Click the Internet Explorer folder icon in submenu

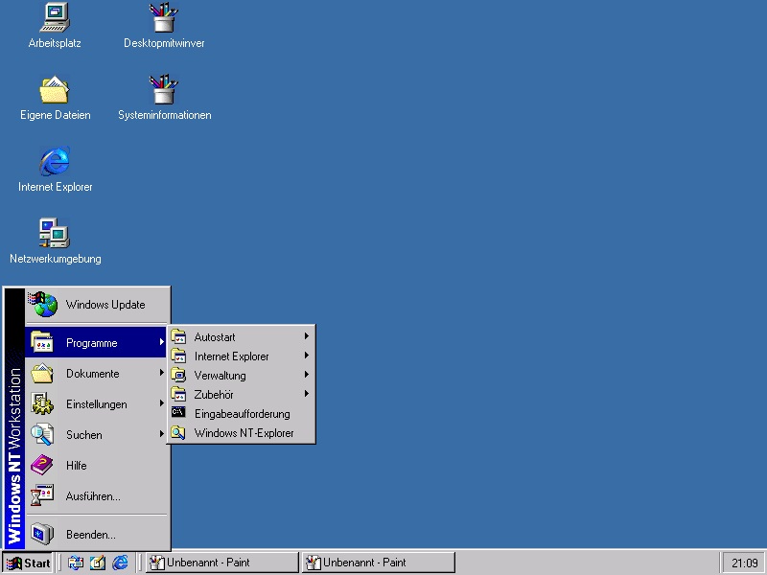click(x=178, y=356)
